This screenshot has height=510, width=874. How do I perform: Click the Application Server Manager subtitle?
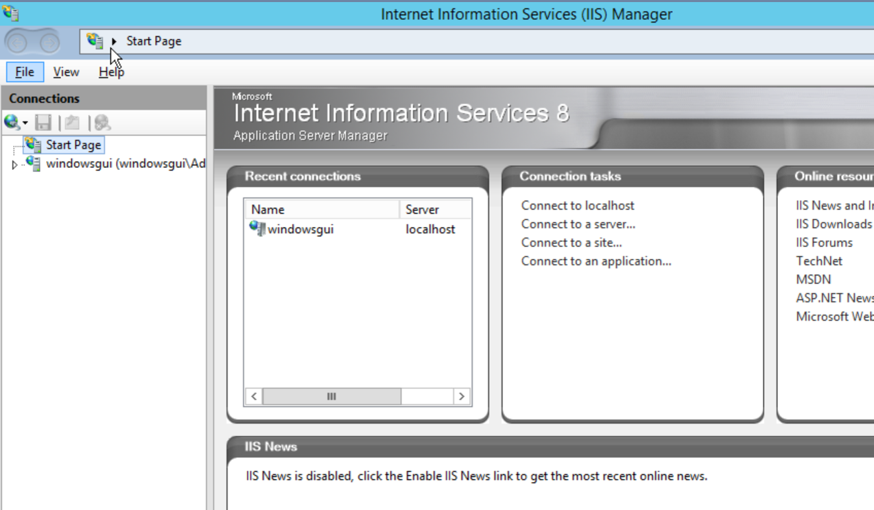coord(310,136)
